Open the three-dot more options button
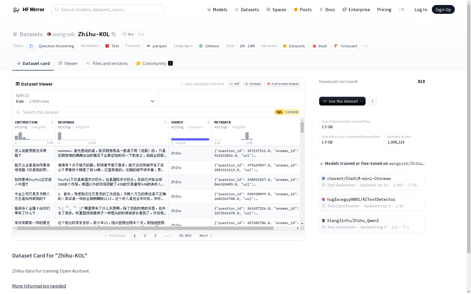Screen dimensions: 471x294 pyautogui.click(x=372, y=101)
